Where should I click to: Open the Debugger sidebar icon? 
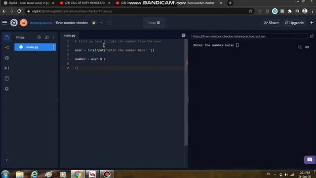pyautogui.click(x=6, y=68)
